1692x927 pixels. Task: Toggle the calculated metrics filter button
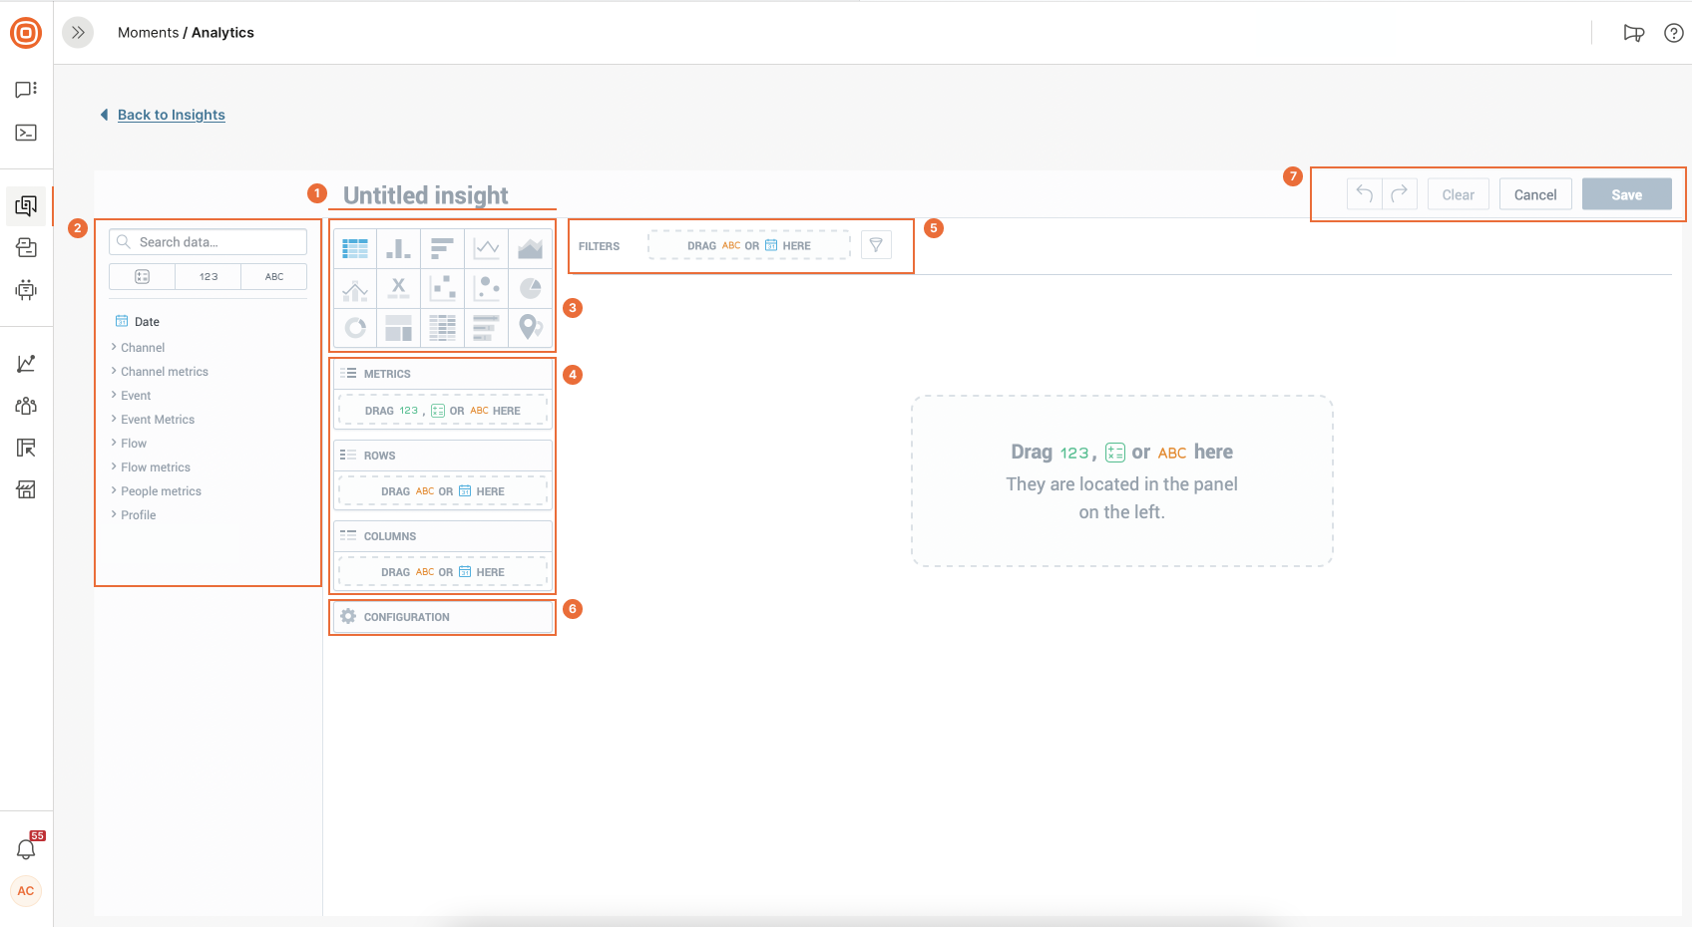142,277
